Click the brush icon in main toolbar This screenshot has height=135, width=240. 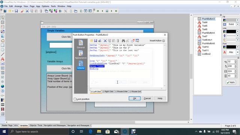click(x=22, y=11)
